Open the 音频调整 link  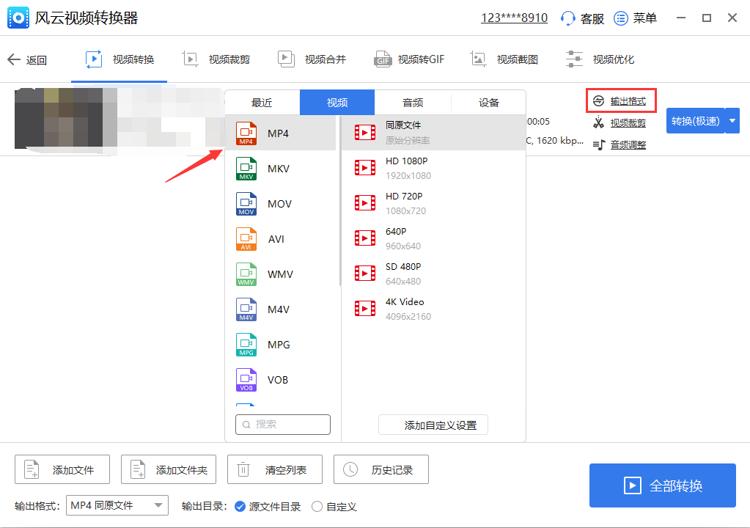pos(628,145)
